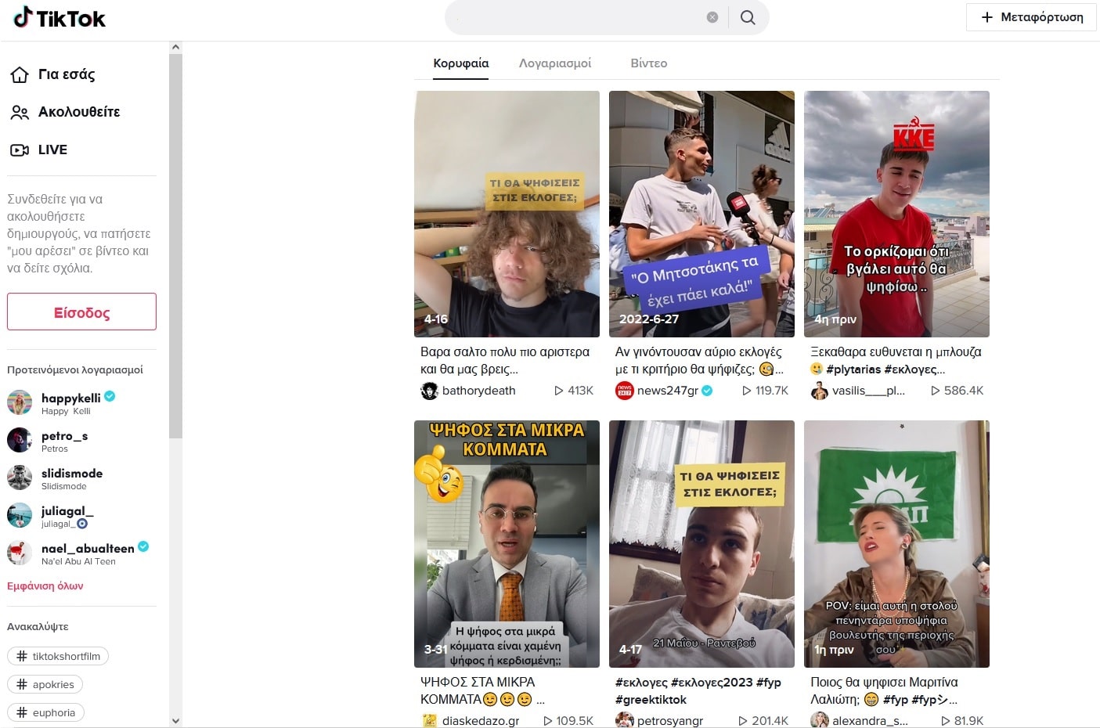Switch to the Κορυφαία tab
The height and width of the screenshot is (728, 1100).
pyautogui.click(x=461, y=63)
